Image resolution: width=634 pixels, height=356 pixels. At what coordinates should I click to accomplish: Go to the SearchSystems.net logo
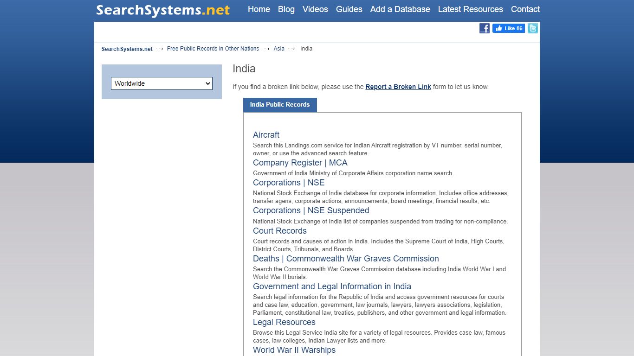coord(163,10)
